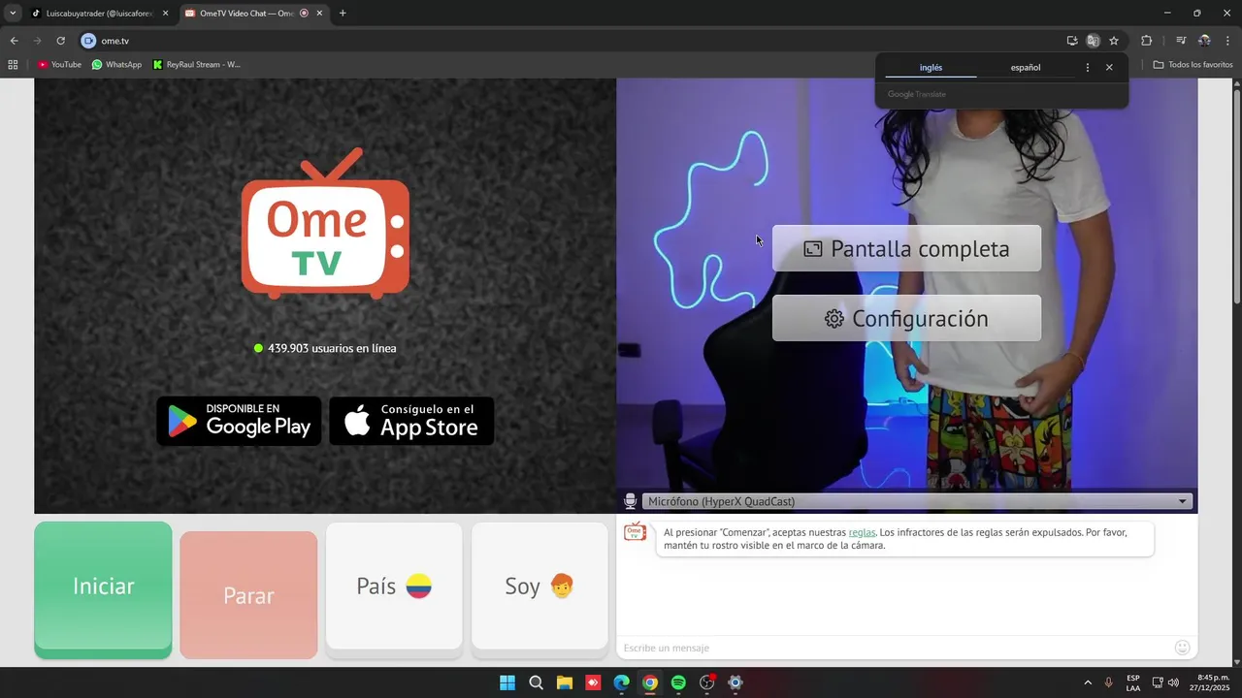This screenshot has height=698, width=1242.
Task: Open Spotify from taskbar
Action: (x=678, y=682)
